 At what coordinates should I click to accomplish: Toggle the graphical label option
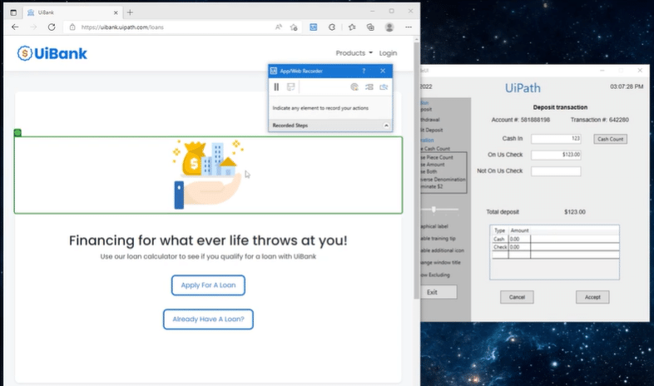(434, 226)
